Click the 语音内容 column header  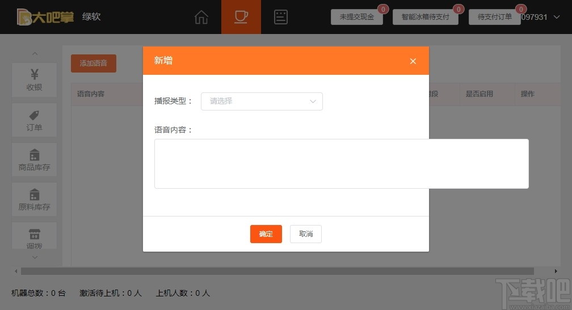click(91, 94)
